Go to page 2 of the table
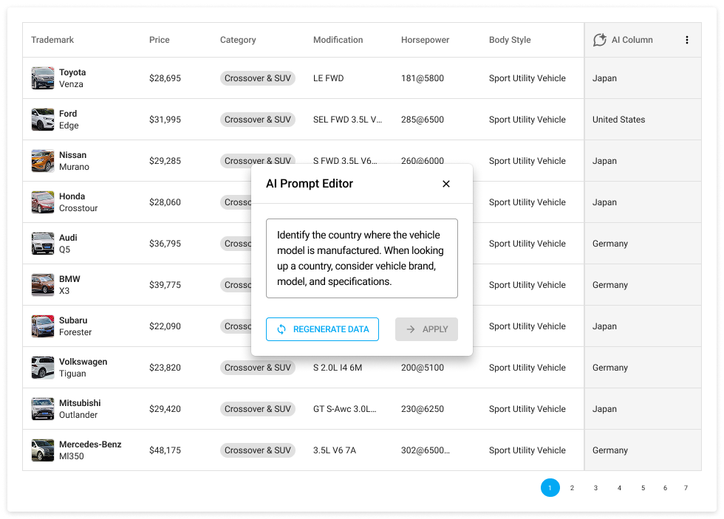 572,488
